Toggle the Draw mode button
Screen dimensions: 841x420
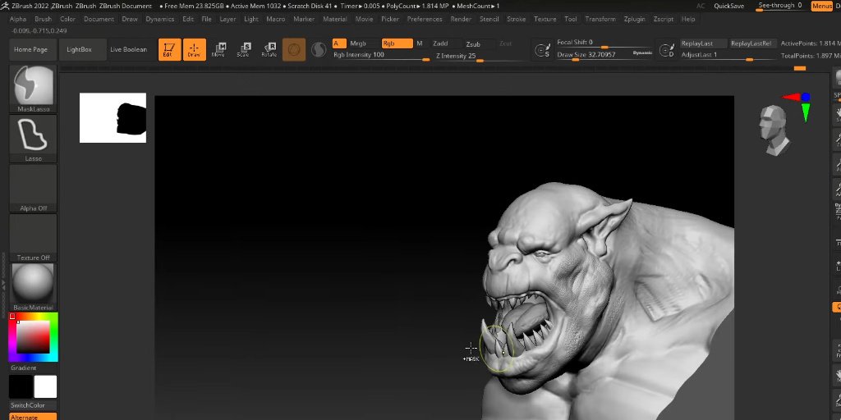(194, 49)
